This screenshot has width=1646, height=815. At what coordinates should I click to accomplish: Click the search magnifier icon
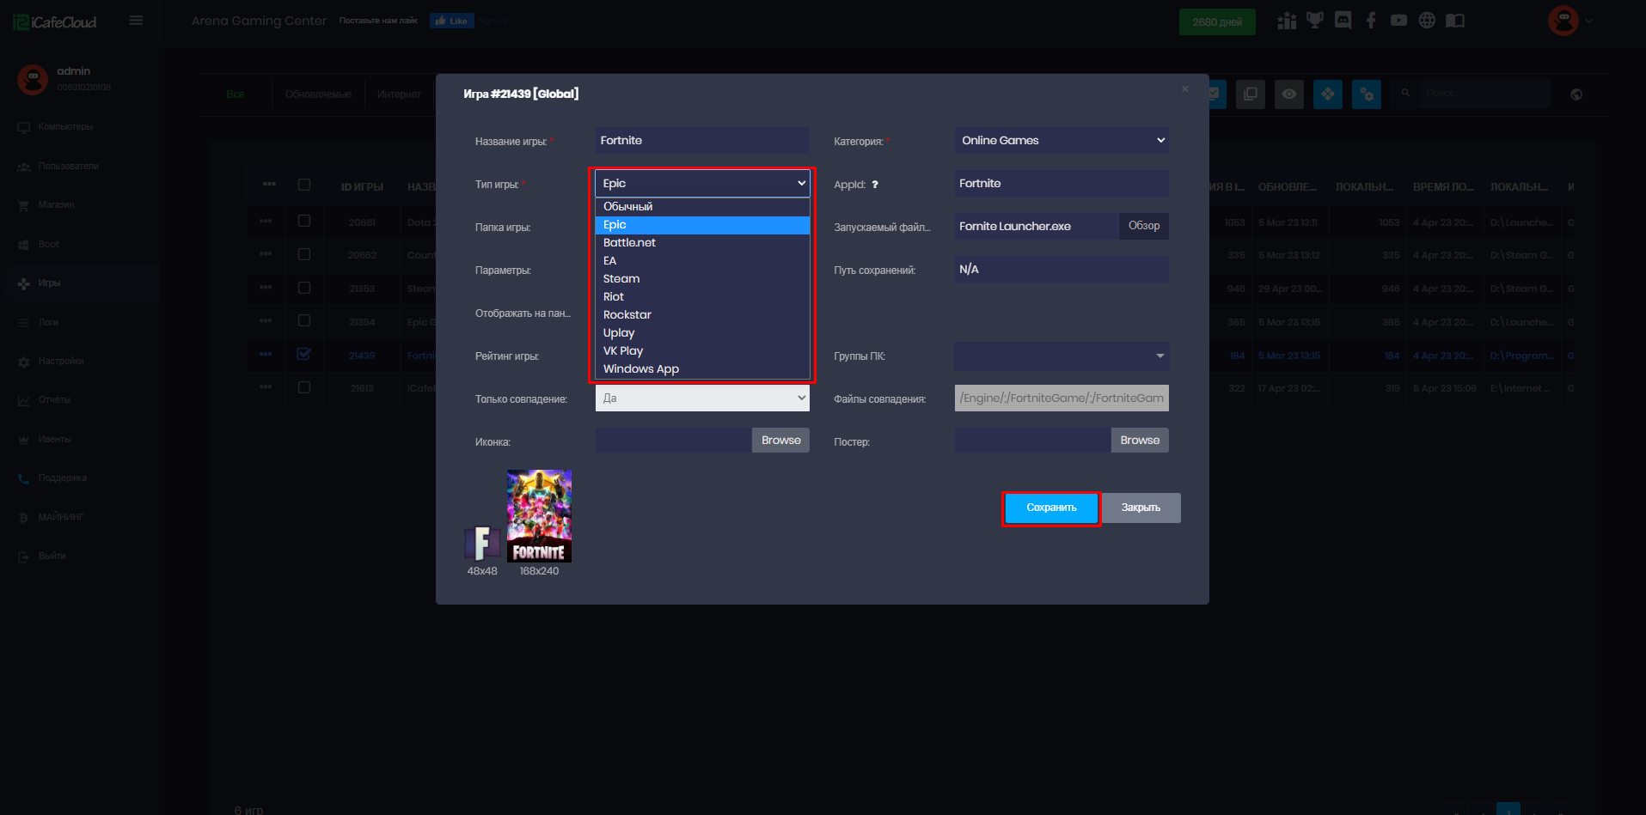click(1406, 94)
